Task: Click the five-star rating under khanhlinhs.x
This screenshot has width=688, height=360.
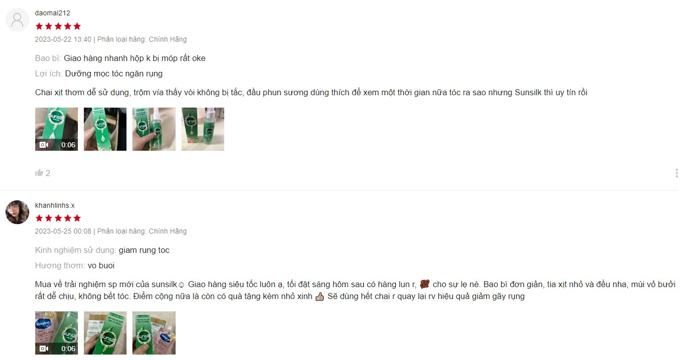Action: [x=58, y=218]
